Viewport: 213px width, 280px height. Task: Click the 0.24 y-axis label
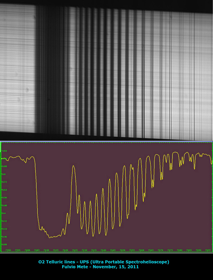point(4,229)
